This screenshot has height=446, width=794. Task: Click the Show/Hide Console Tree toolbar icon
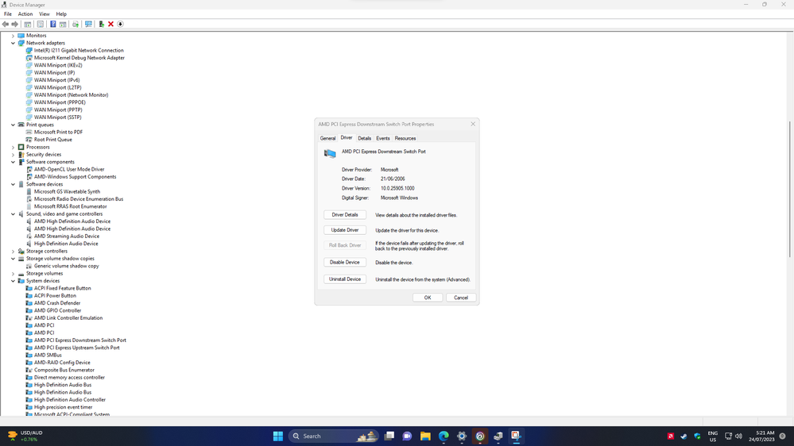click(x=28, y=25)
